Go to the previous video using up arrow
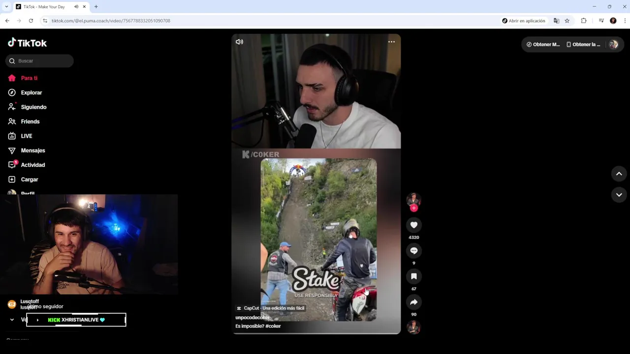Image resolution: width=630 pixels, height=354 pixels. click(619, 174)
